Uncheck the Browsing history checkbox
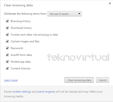This screenshot has height=102, width=113. [x=7, y=21]
